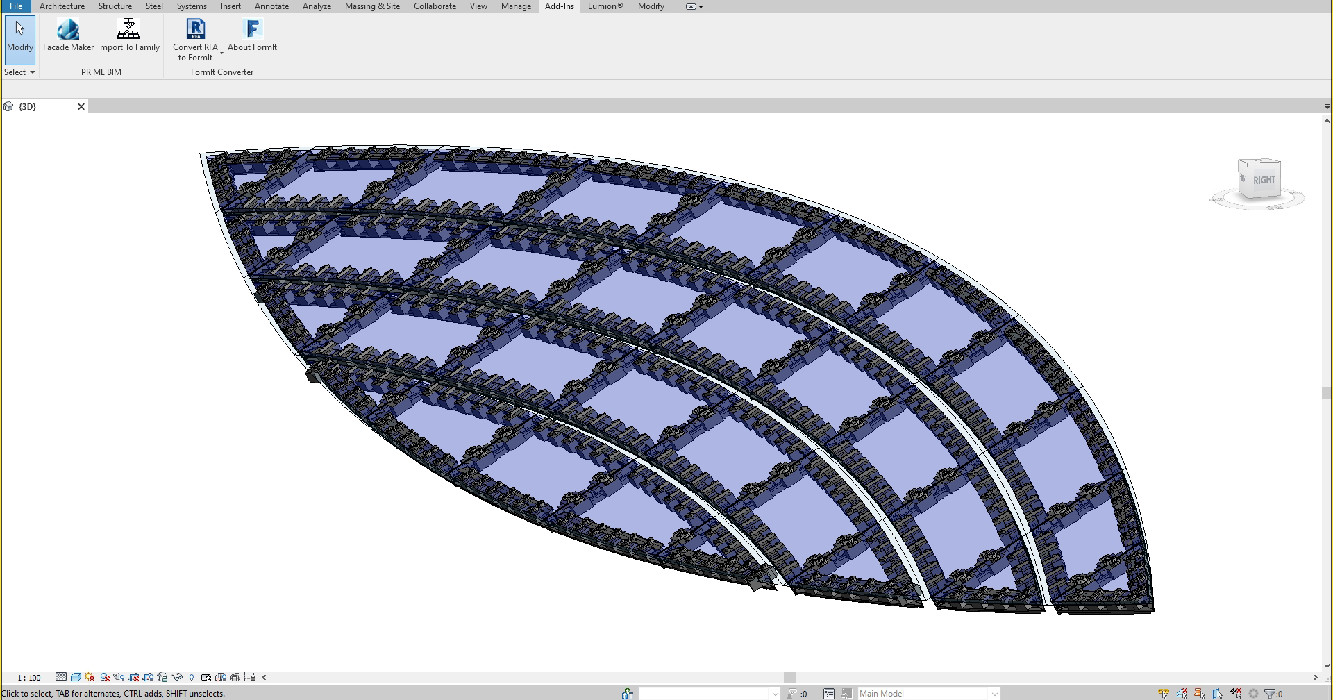
Task: Go to Annotate tab
Action: point(271,6)
